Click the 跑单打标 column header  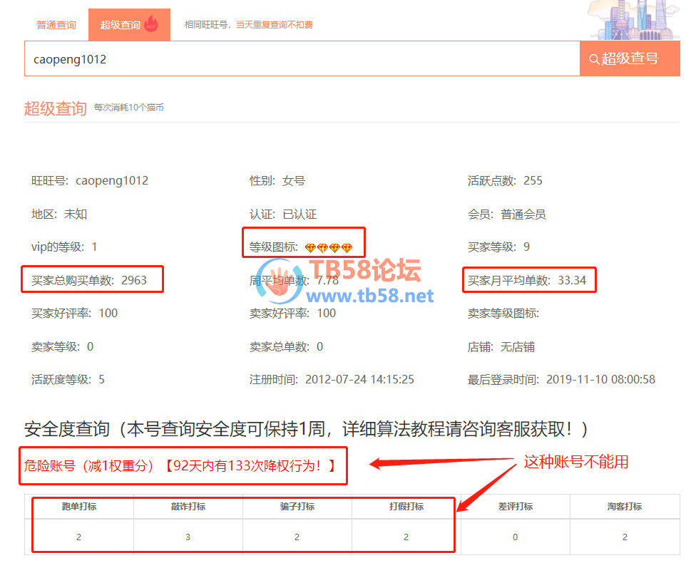[x=78, y=507]
